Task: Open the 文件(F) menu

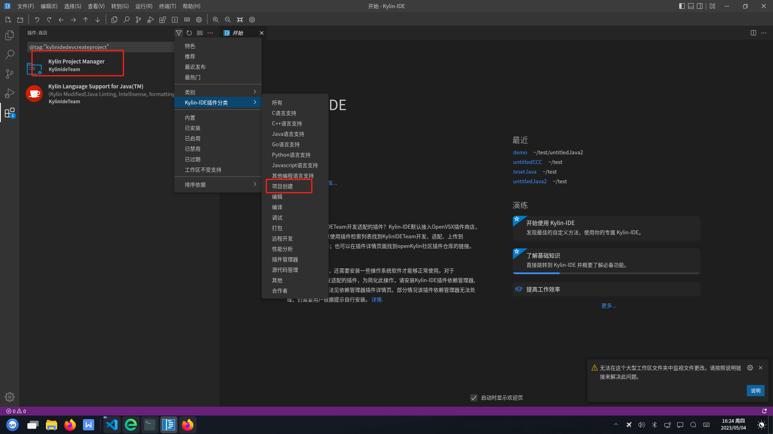Action: coord(25,6)
